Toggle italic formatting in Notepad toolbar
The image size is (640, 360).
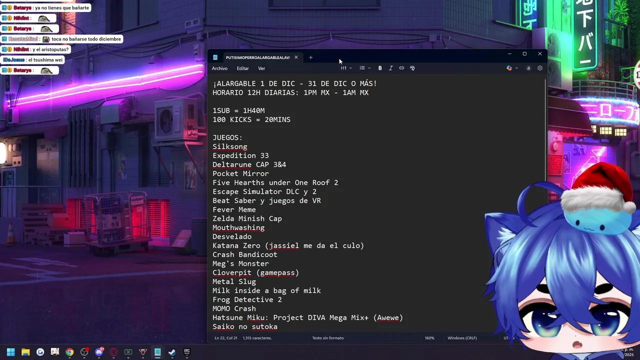pyautogui.click(x=391, y=68)
